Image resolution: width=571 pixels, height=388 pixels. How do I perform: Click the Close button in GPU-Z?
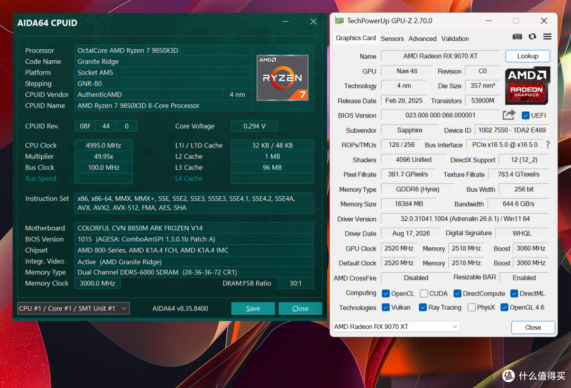coord(533,327)
